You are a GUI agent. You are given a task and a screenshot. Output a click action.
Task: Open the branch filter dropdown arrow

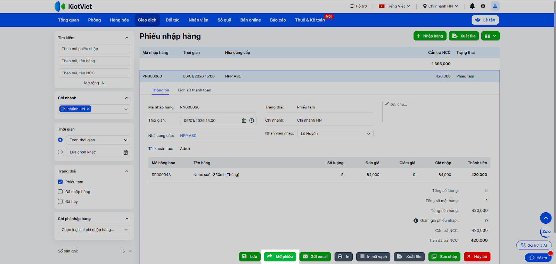point(126,109)
